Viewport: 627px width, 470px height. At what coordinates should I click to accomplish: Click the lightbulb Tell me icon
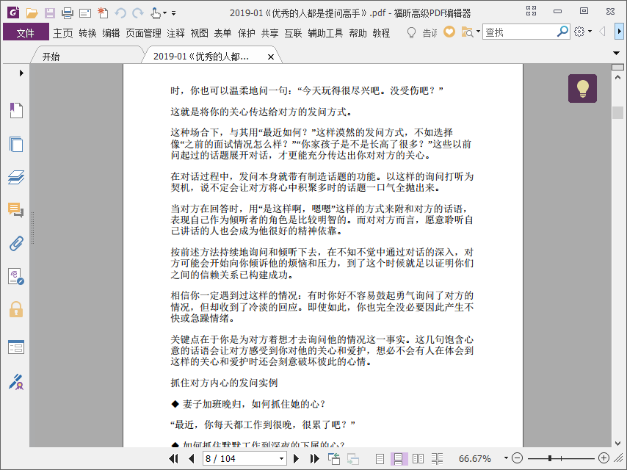(x=411, y=32)
